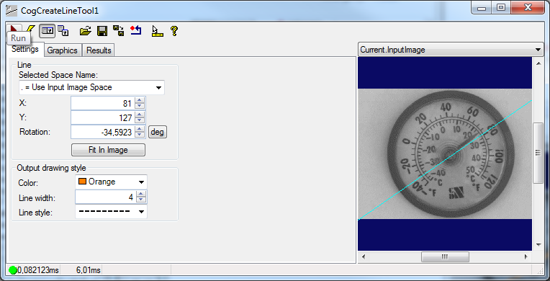This screenshot has height=281, width=550.
Task: Save the tool with the floppy disk icon
Action: pyautogui.click(x=102, y=31)
